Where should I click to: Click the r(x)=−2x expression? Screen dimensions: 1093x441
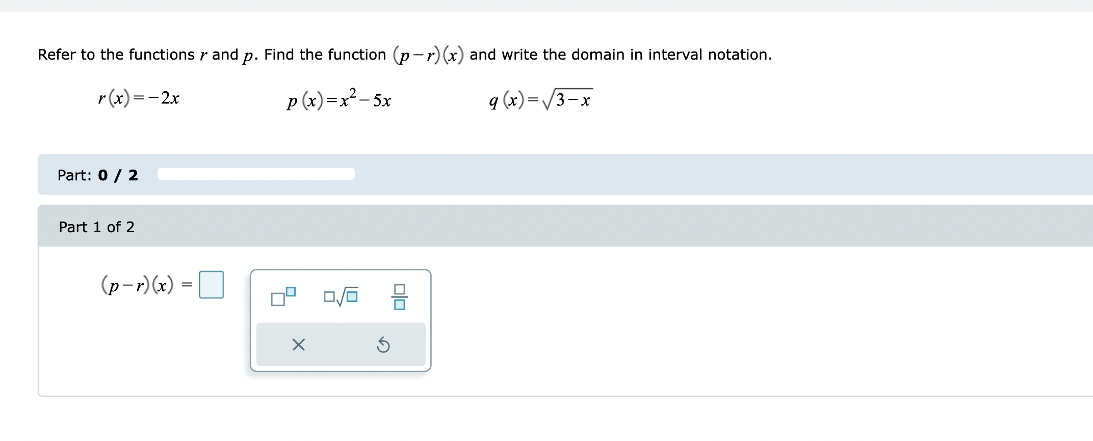coord(139,99)
